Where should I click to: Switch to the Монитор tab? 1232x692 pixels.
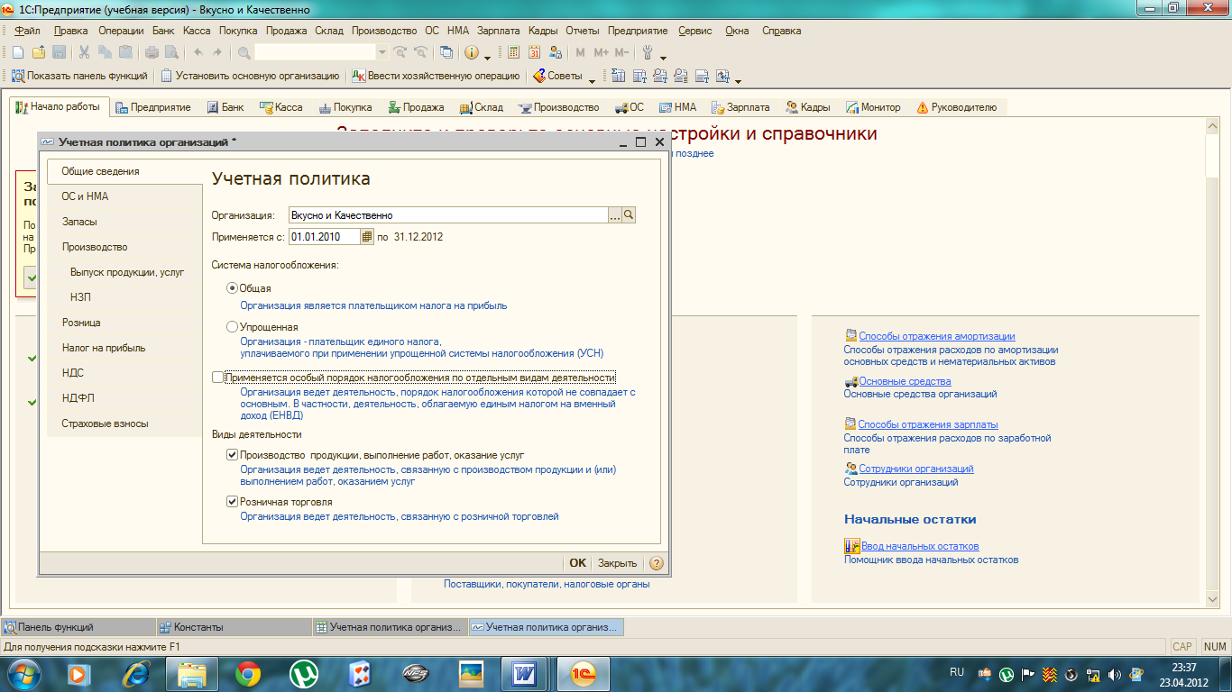coord(873,107)
